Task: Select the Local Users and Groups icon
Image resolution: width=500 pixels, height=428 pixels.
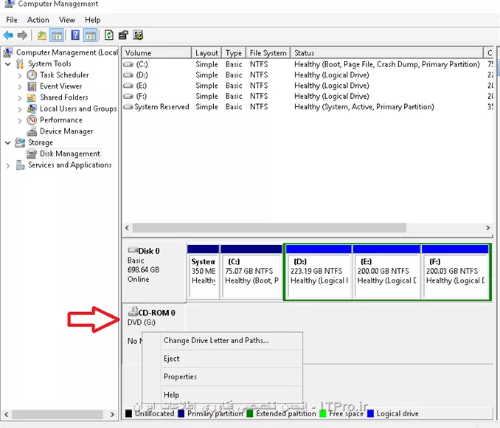Action: click(x=31, y=108)
